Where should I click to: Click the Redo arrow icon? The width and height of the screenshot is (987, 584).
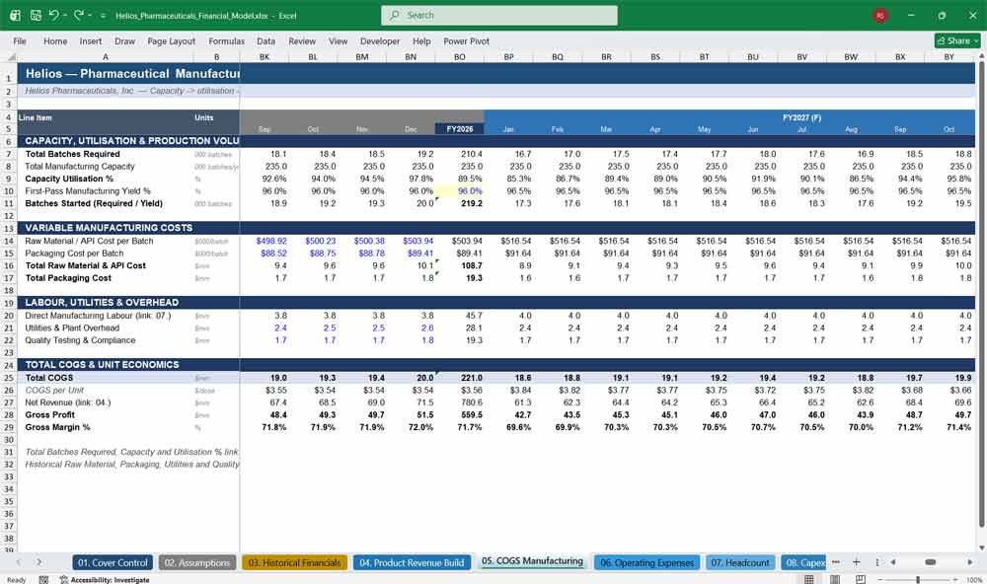point(79,15)
